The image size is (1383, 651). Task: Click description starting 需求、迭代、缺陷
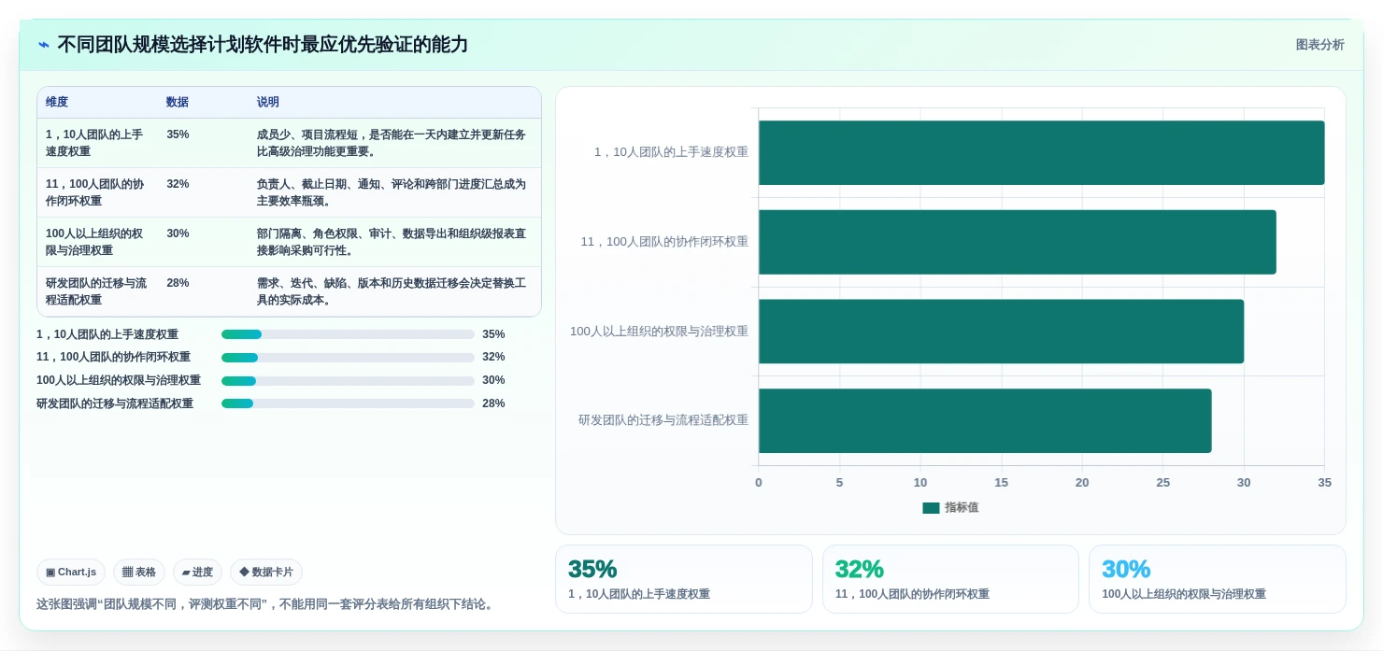392,291
